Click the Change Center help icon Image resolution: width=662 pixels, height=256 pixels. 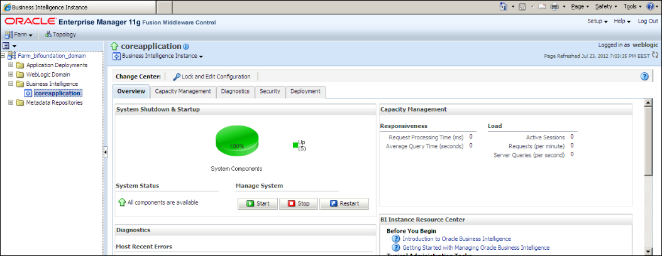click(644, 77)
